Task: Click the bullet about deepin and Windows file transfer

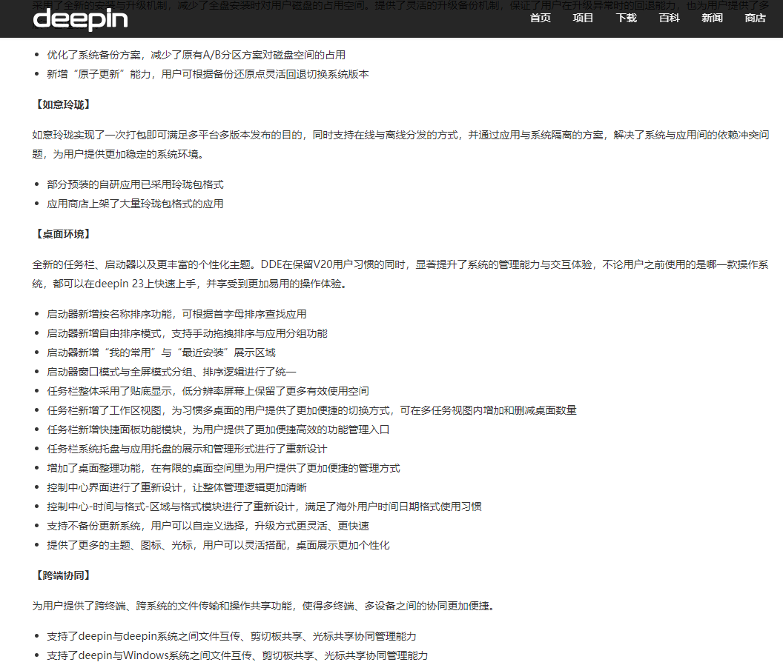Action: point(237,655)
